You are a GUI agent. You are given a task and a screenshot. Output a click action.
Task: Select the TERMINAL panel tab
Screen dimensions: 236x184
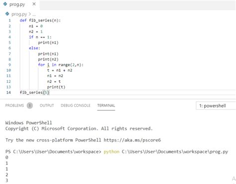click(x=106, y=105)
